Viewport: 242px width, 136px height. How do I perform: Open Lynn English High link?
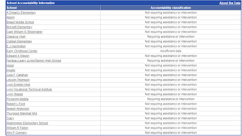click(x=19, y=85)
